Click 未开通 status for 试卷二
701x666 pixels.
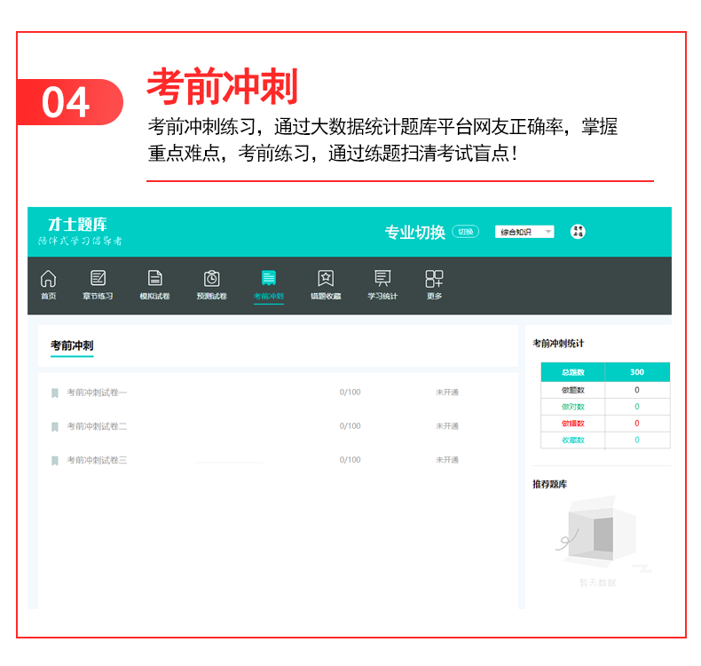[x=447, y=426]
